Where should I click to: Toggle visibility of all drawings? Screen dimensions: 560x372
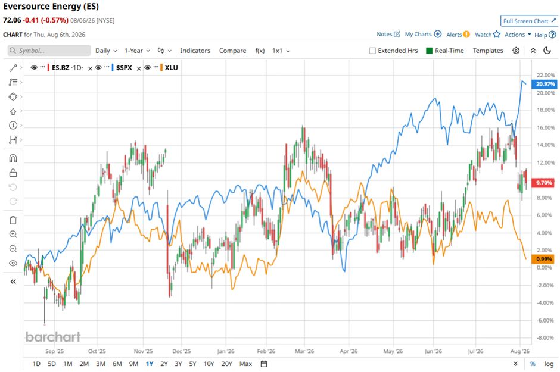(13, 263)
